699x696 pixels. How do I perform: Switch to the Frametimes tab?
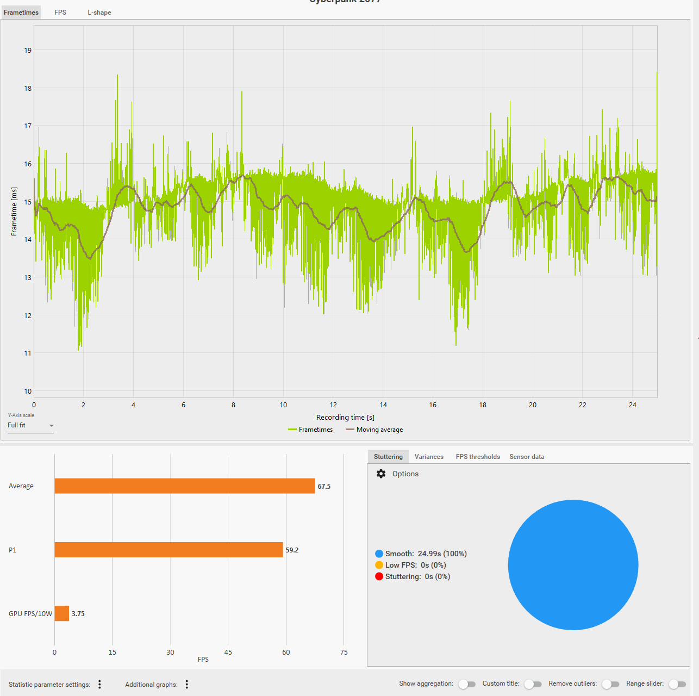[21, 13]
